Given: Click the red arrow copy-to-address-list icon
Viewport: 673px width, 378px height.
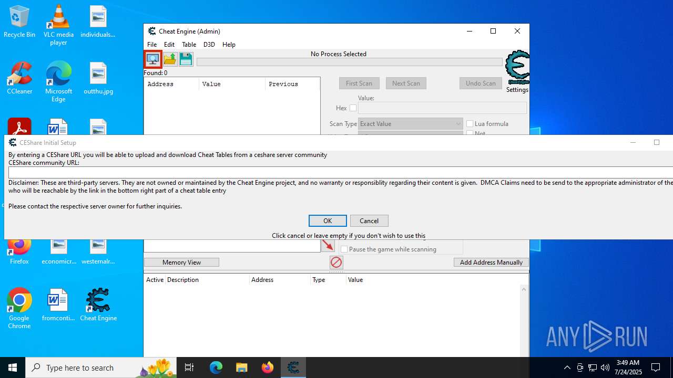Looking at the screenshot, I should pos(328,245).
